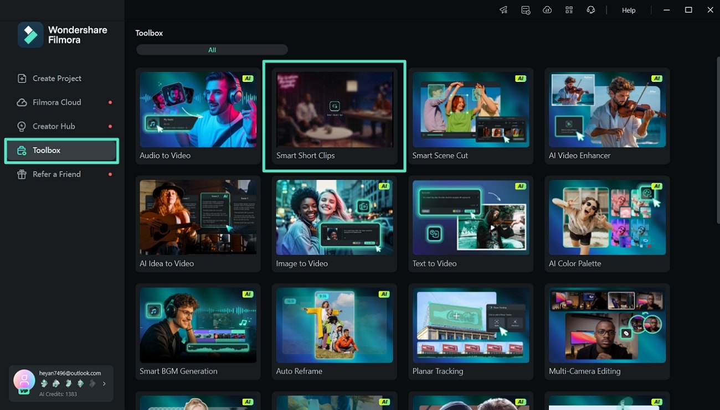Click the AI badge on AI Color Palette
Image resolution: width=720 pixels, height=410 pixels.
[657, 186]
